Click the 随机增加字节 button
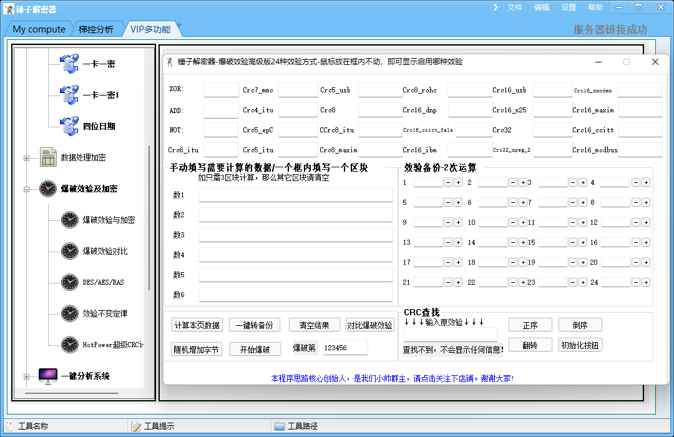The height and width of the screenshot is (437, 674). [x=196, y=349]
